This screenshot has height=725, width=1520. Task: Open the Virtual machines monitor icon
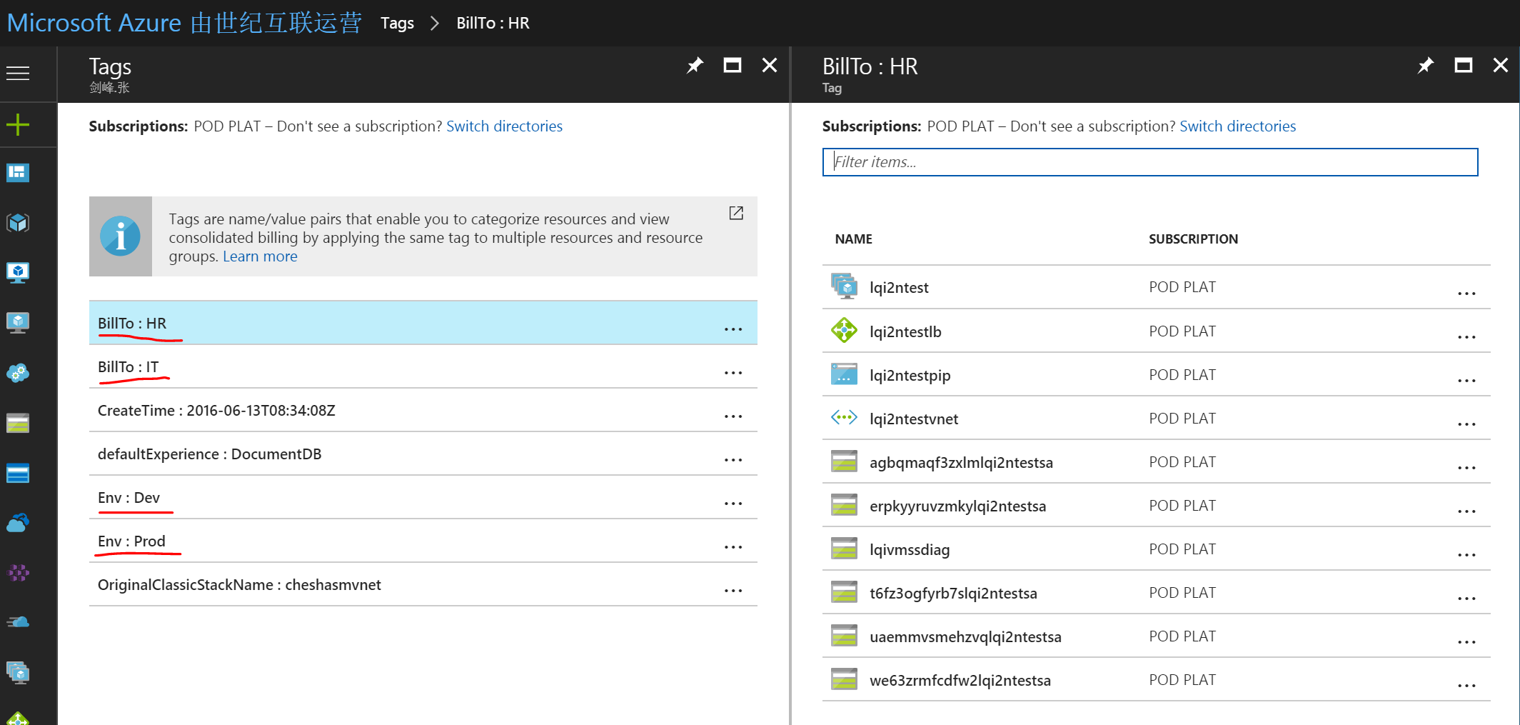click(x=18, y=273)
